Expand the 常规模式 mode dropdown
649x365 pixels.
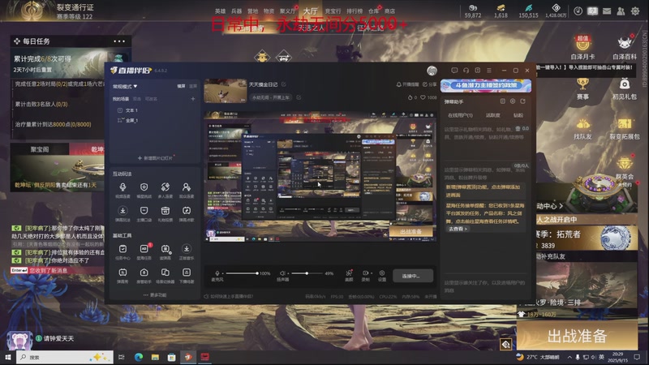tap(125, 87)
